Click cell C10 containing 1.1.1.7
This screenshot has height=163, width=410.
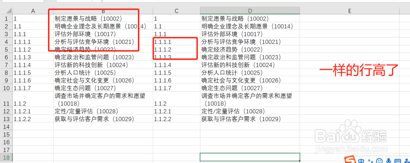[176, 88]
